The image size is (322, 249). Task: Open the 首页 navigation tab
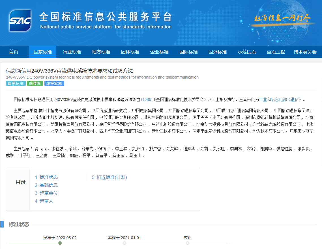(x=14, y=52)
